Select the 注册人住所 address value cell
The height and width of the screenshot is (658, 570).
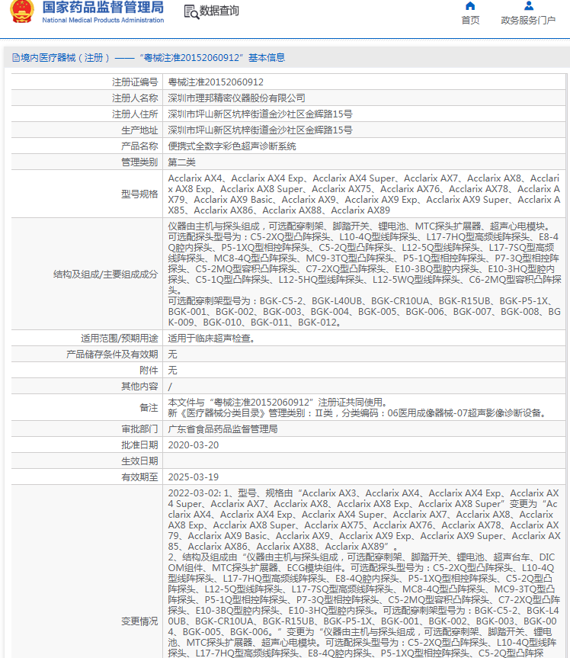(260, 114)
